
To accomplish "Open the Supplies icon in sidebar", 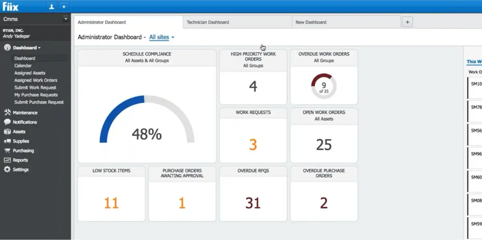I will (7, 141).
